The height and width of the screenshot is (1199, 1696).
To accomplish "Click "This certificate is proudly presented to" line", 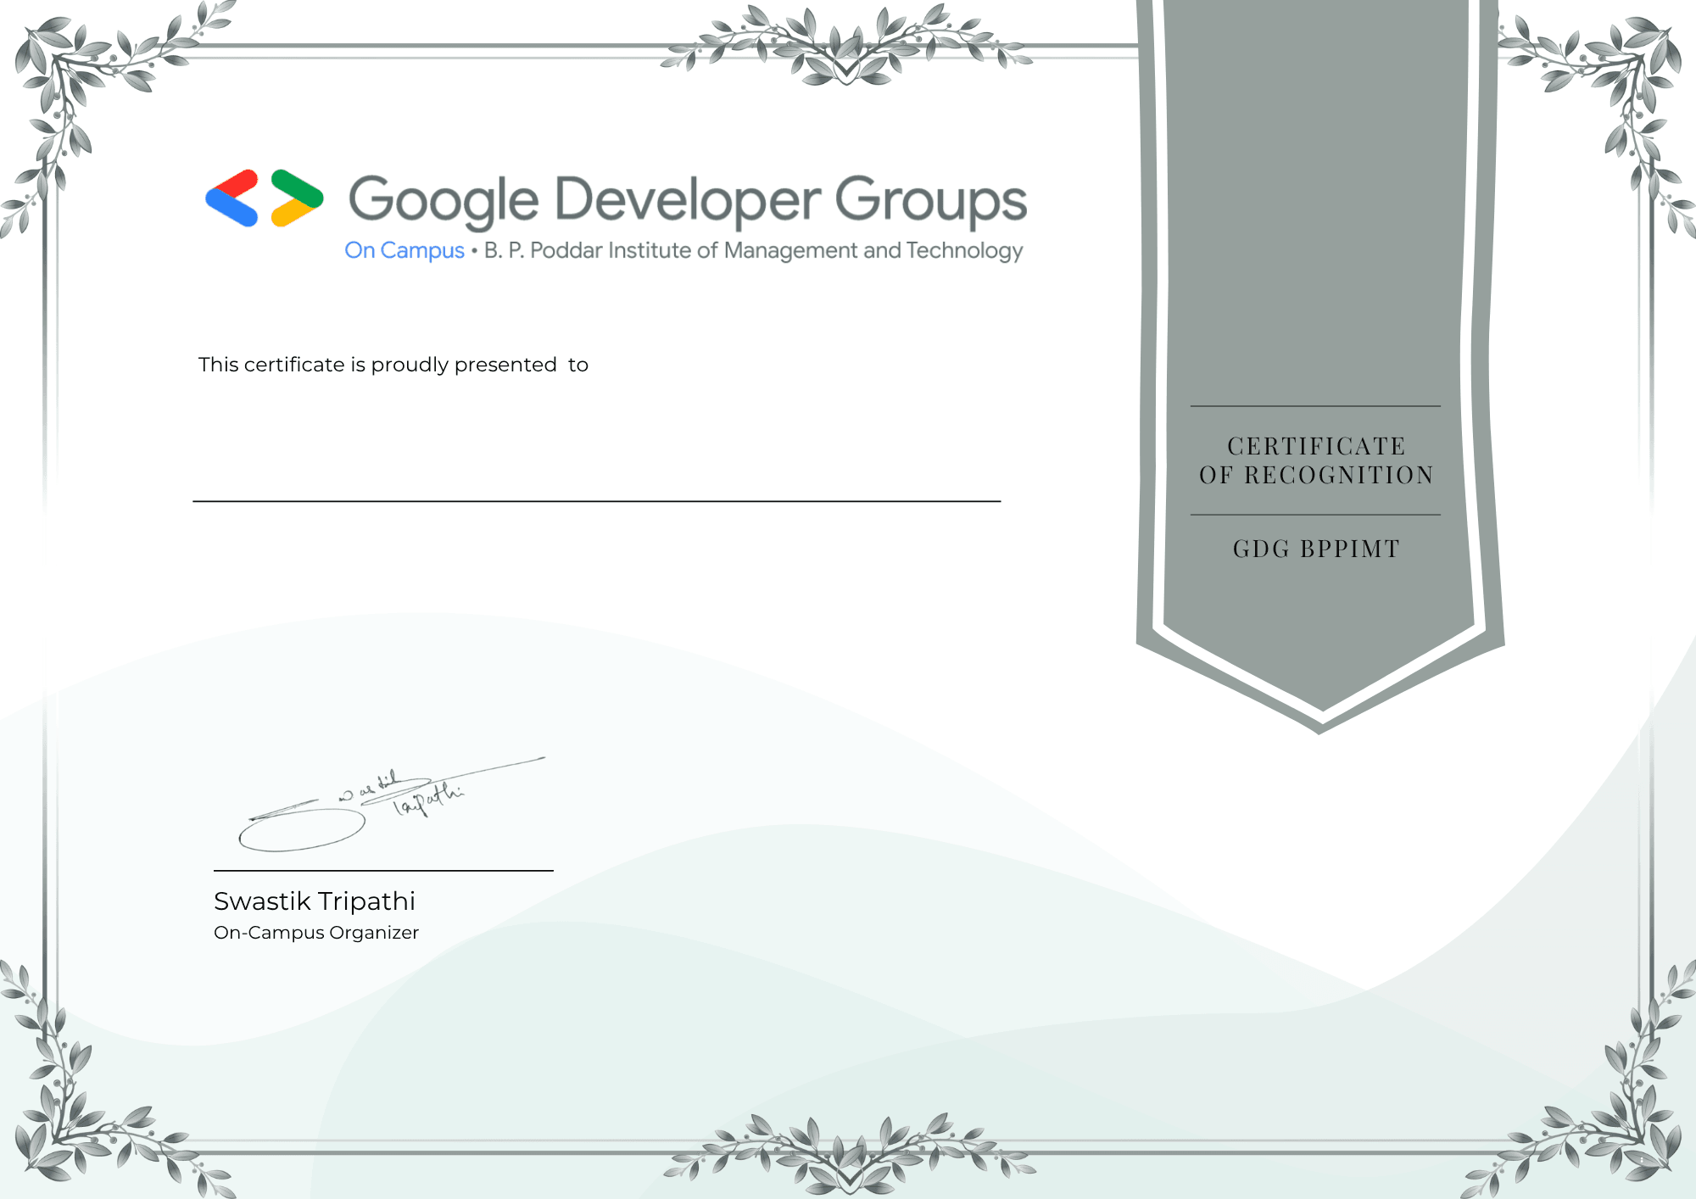I will pos(393,365).
